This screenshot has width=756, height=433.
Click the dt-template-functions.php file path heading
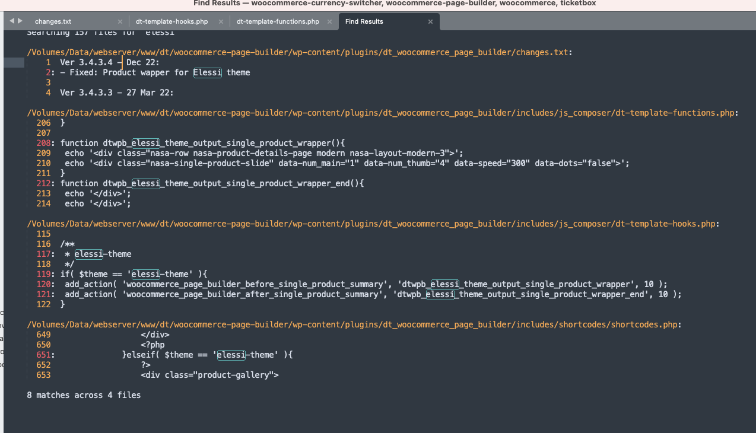coord(382,113)
